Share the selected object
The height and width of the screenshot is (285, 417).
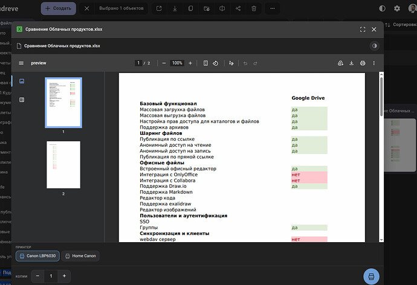click(238, 8)
